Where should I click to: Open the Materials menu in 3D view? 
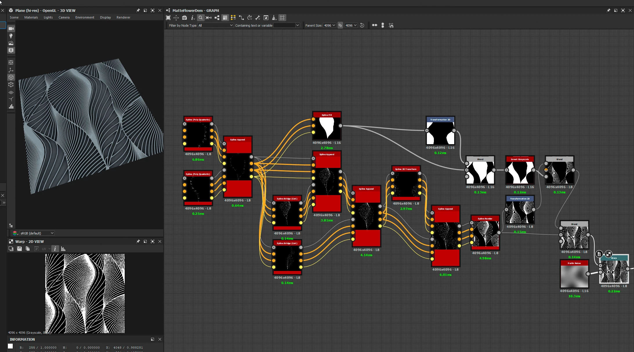pos(31,17)
